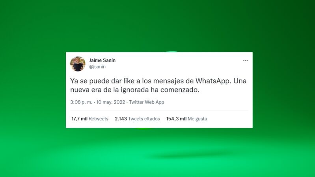
Task: Click the word comenzado ending the tweet
Action: (180, 90)
